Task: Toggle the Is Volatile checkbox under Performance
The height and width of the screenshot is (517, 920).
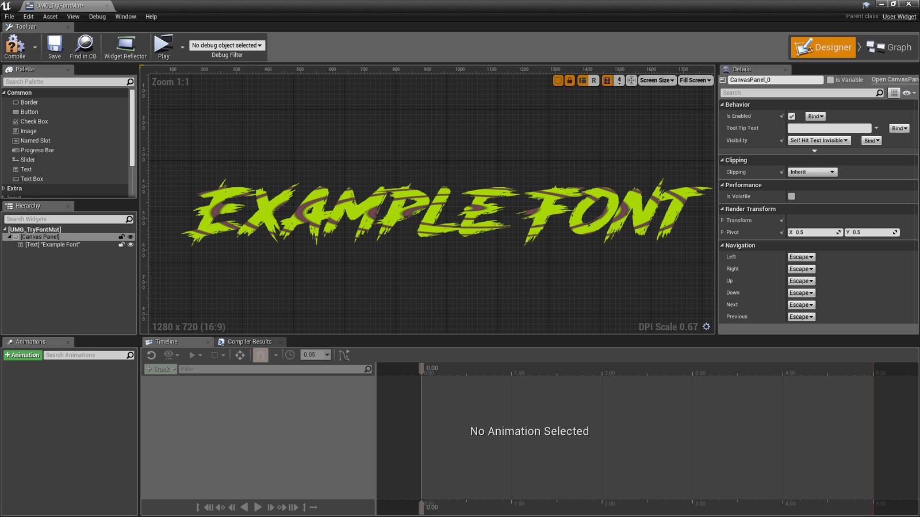Action: point(791,196)
